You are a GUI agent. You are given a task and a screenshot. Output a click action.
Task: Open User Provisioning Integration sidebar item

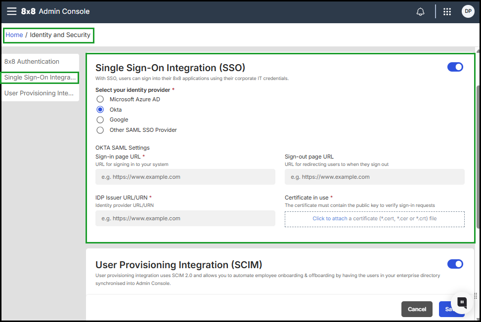click(x=39, y=93)
